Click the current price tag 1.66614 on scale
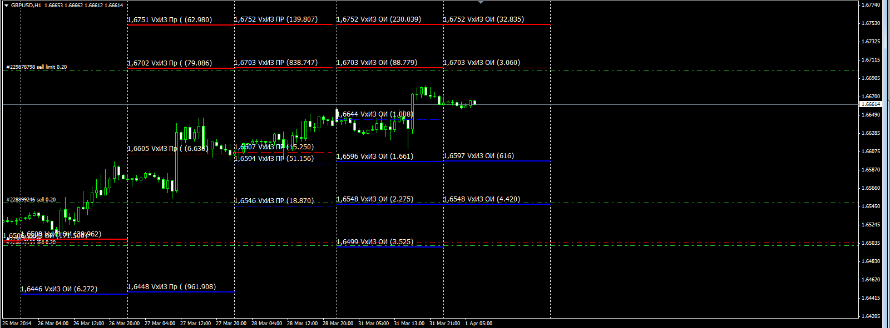 click(x=871, y=104)
